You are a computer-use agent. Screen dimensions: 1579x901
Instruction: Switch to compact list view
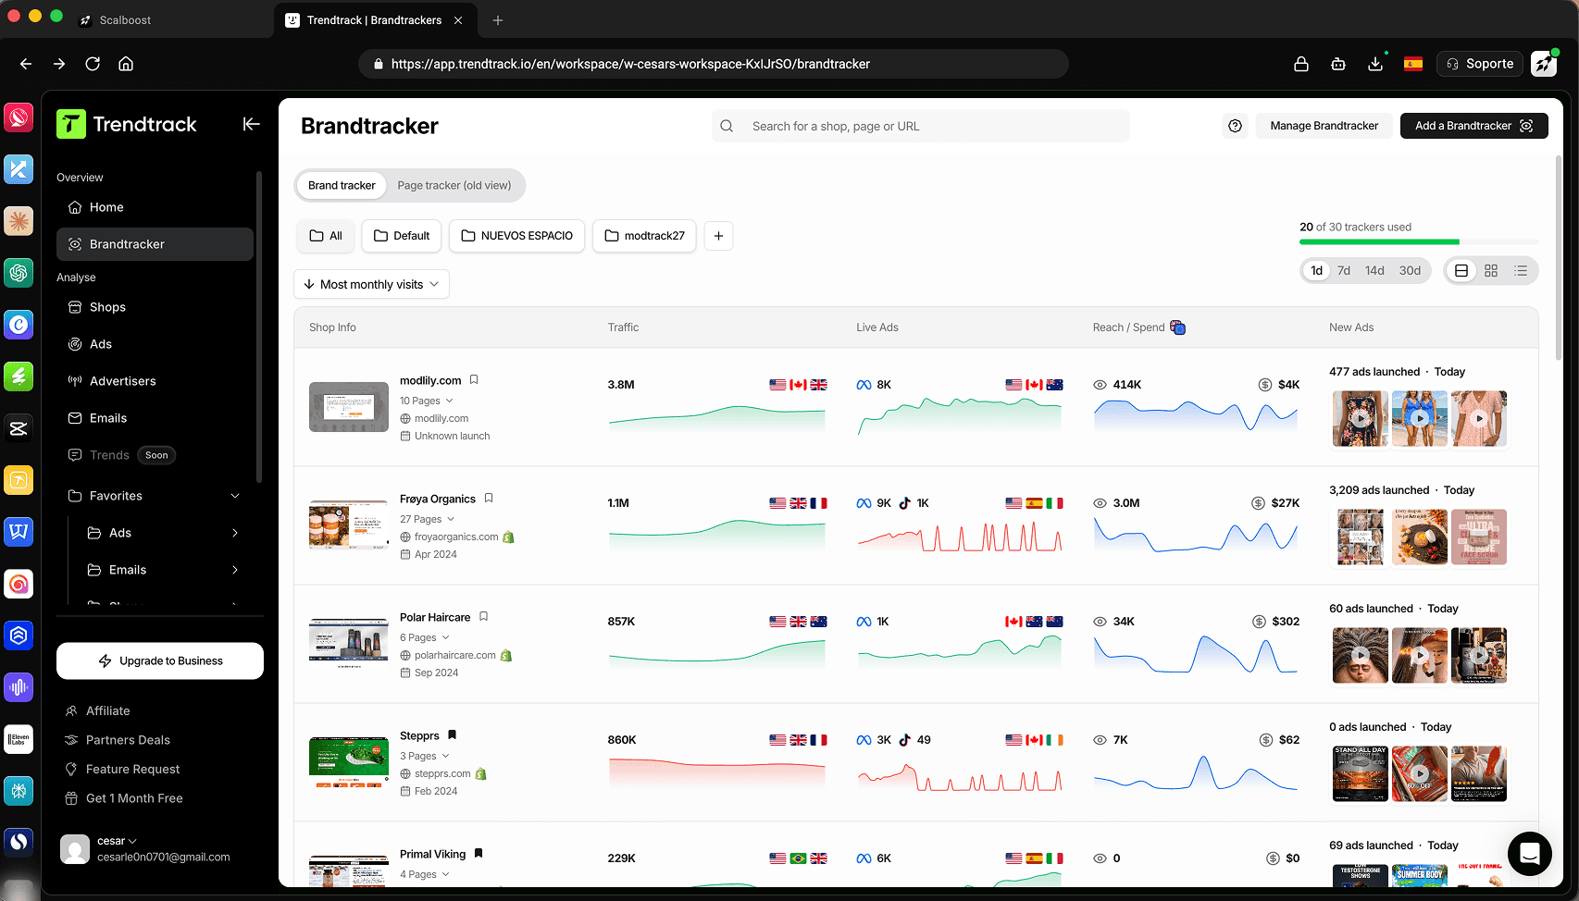pyautogui.click(x=1520, y=271)
